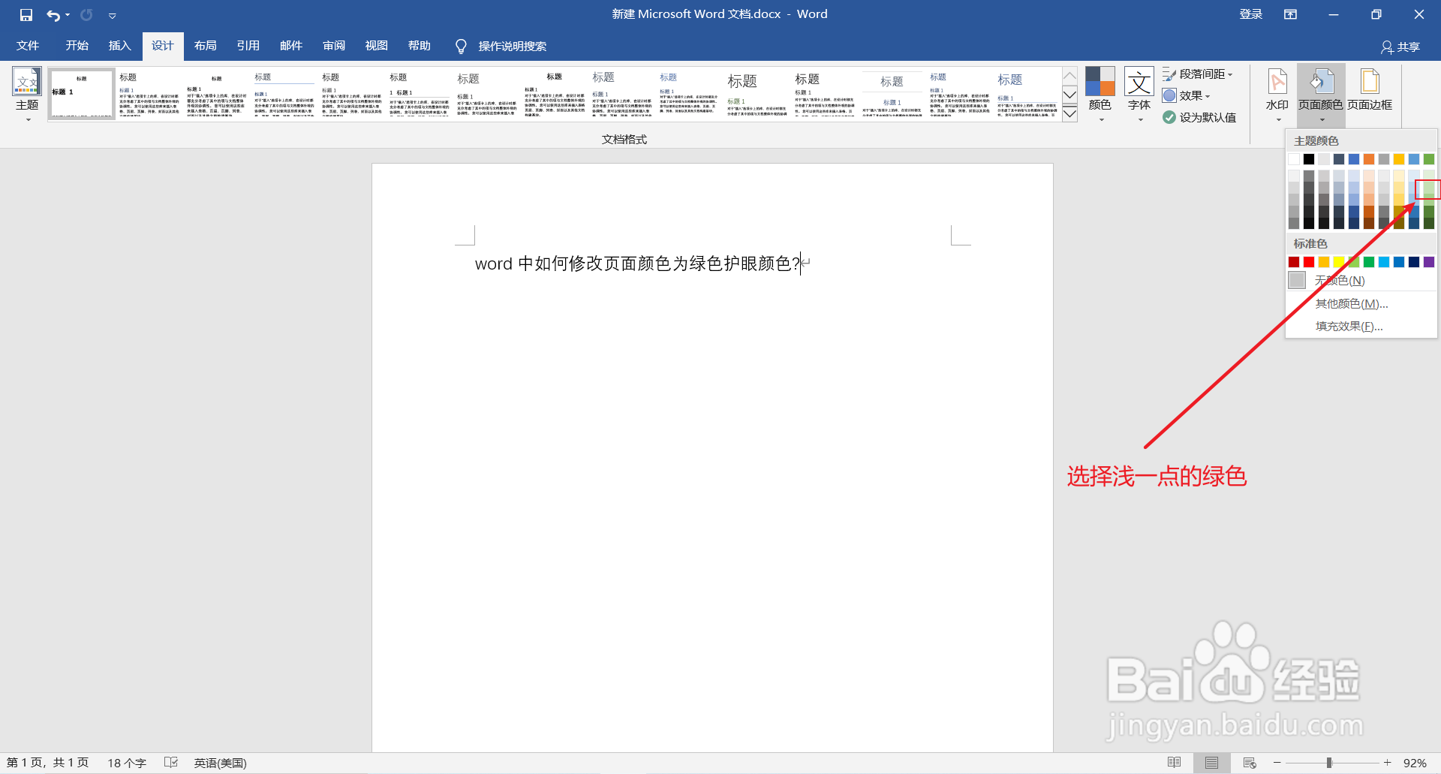Open 其他颜色(M)... more colors dialog
Screen dimensions: 1441x774
[x=1361, y=304]
